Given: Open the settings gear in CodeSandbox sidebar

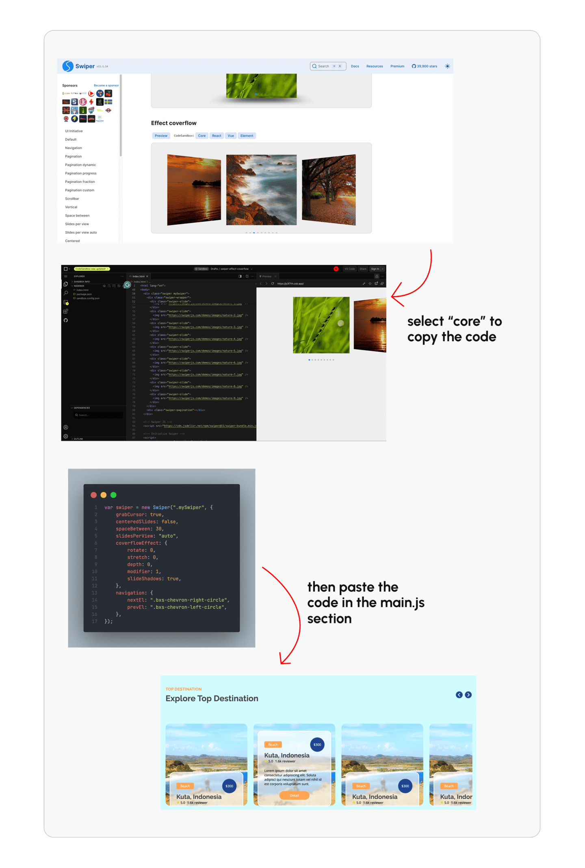Looking at the screenshot, I should [66, 437].
